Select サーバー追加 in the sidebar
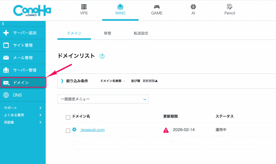 click(23, 33)
